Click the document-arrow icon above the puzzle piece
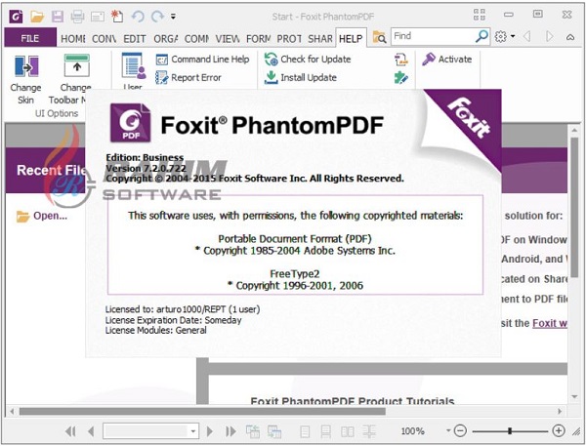586x446 pixels. [x=401, y=60]
